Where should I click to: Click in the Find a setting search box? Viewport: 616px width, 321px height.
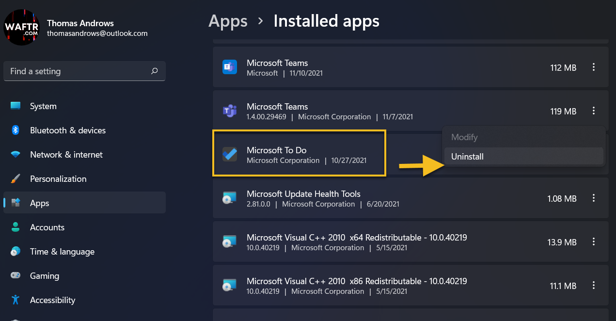coord(84,71)
